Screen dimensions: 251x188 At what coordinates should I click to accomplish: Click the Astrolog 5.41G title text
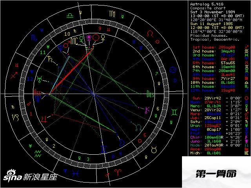point(204,4)
